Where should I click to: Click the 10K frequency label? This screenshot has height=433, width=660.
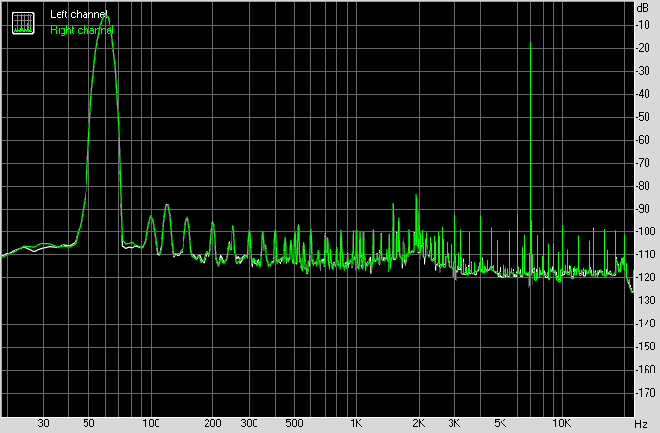point(561,423)
